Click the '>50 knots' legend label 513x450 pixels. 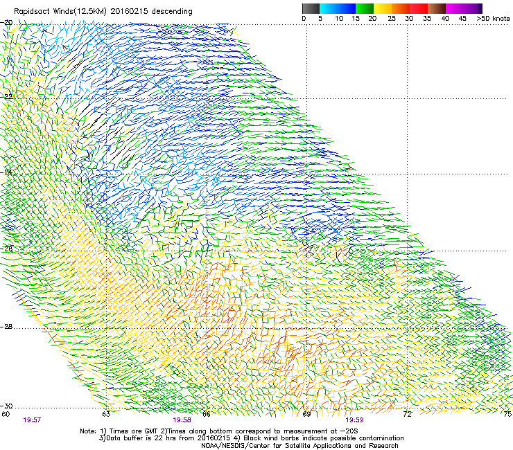click(x=493, y=19)
